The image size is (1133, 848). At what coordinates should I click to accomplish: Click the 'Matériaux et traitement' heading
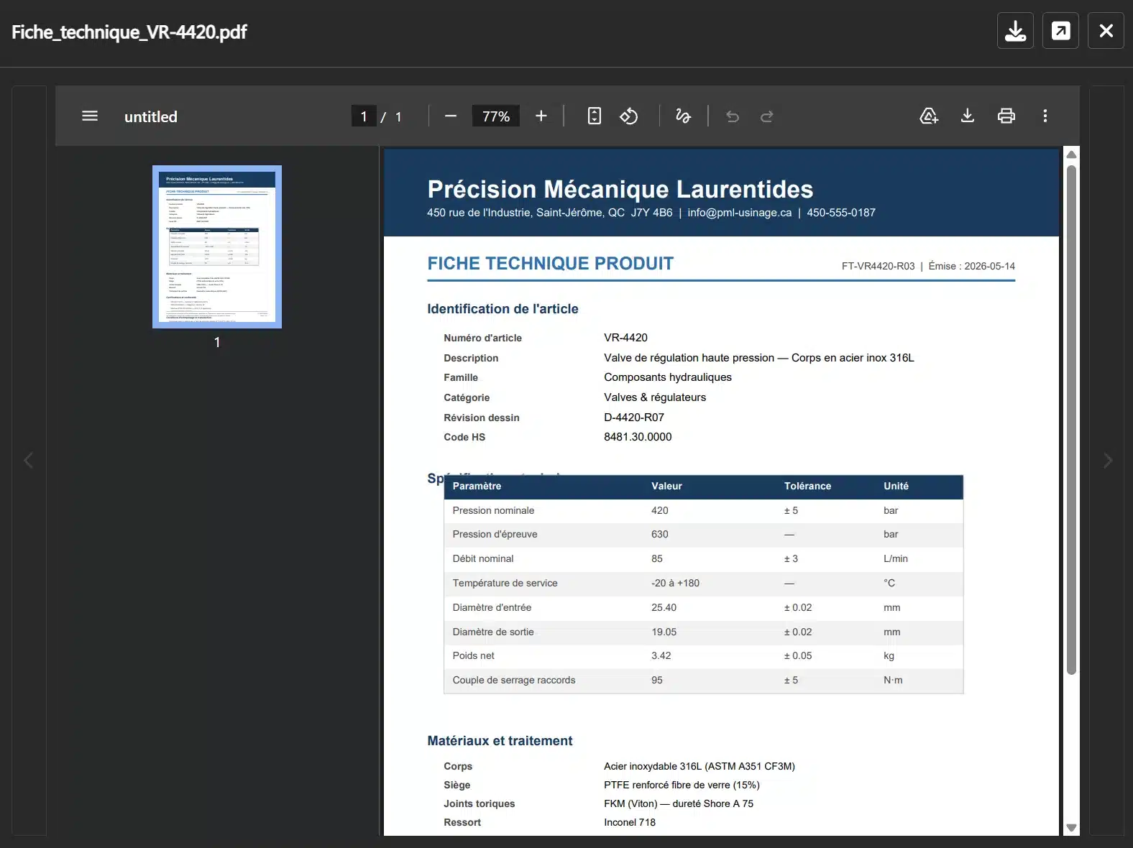500,741
